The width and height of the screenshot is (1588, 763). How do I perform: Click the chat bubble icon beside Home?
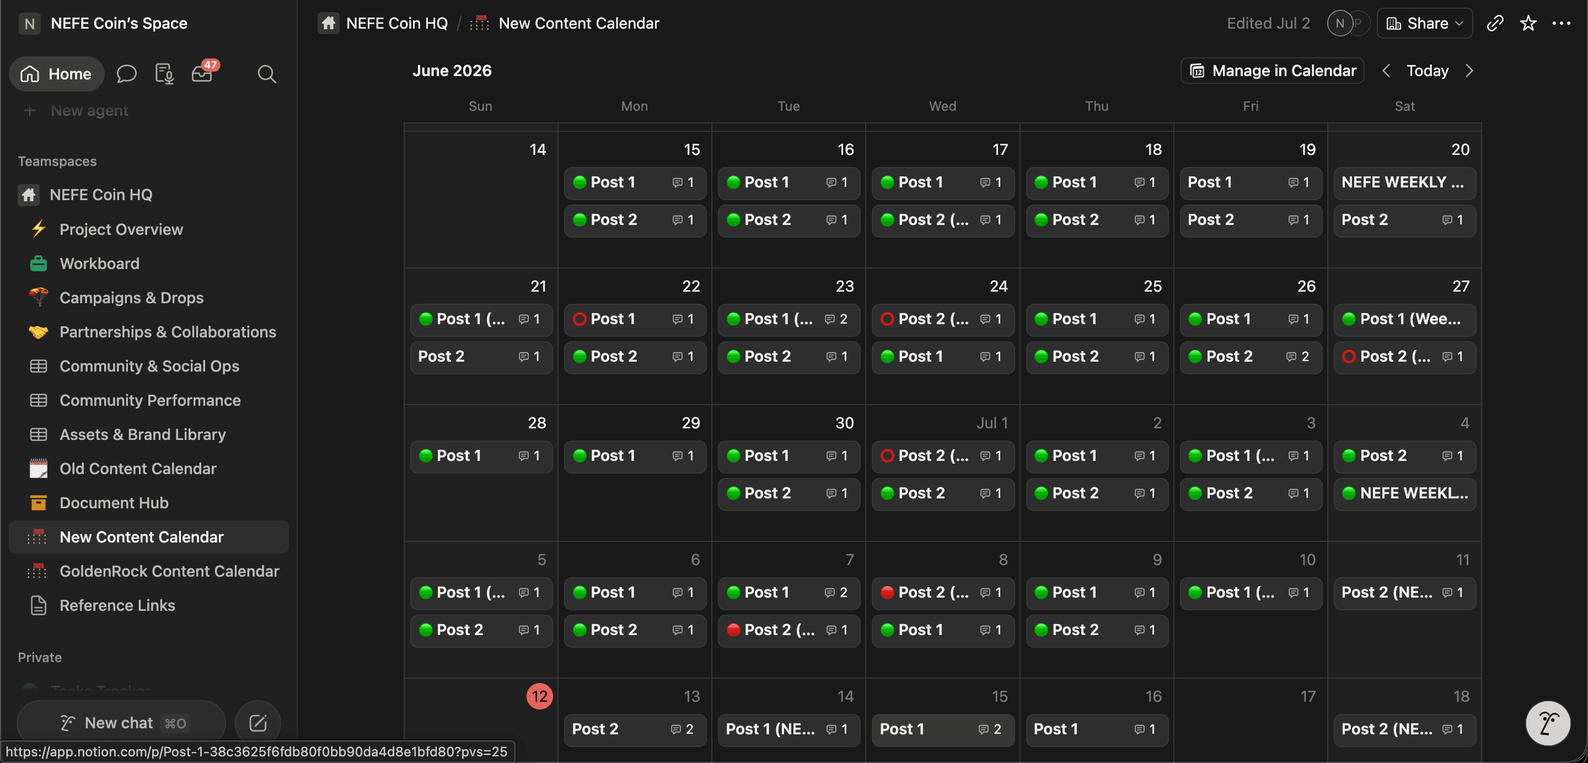coord(126,74)
